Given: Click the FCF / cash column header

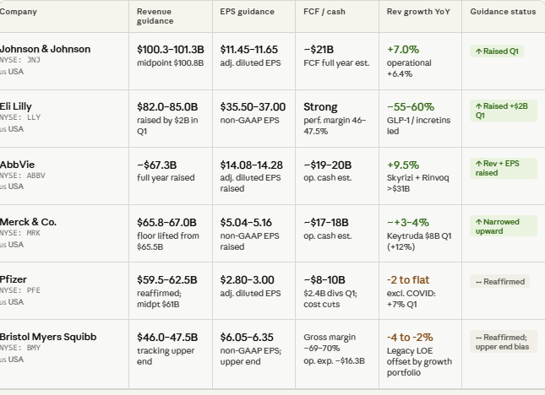Looking at the screenshot, I should point(324,12).
